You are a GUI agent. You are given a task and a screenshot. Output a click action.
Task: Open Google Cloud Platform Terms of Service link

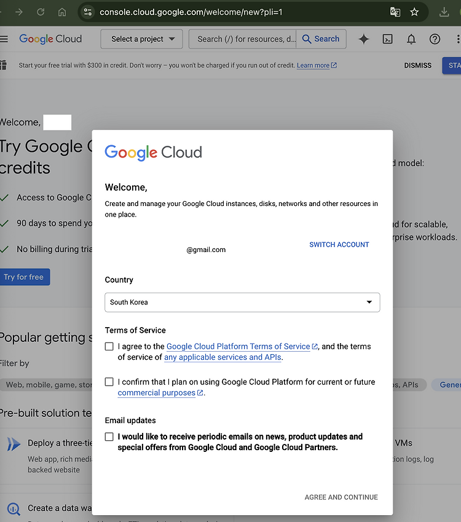238,347
